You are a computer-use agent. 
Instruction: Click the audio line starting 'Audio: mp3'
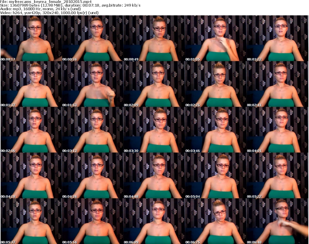[40, 9]
